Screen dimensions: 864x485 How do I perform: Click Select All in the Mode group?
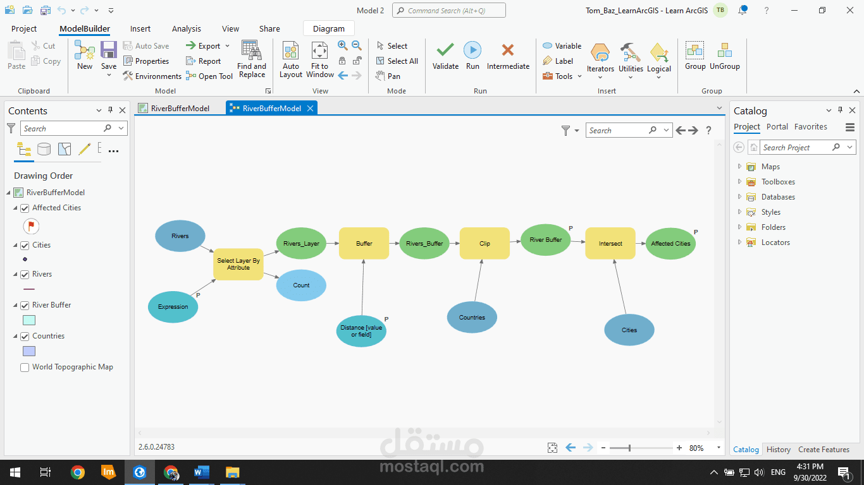(x=397, y=61)
